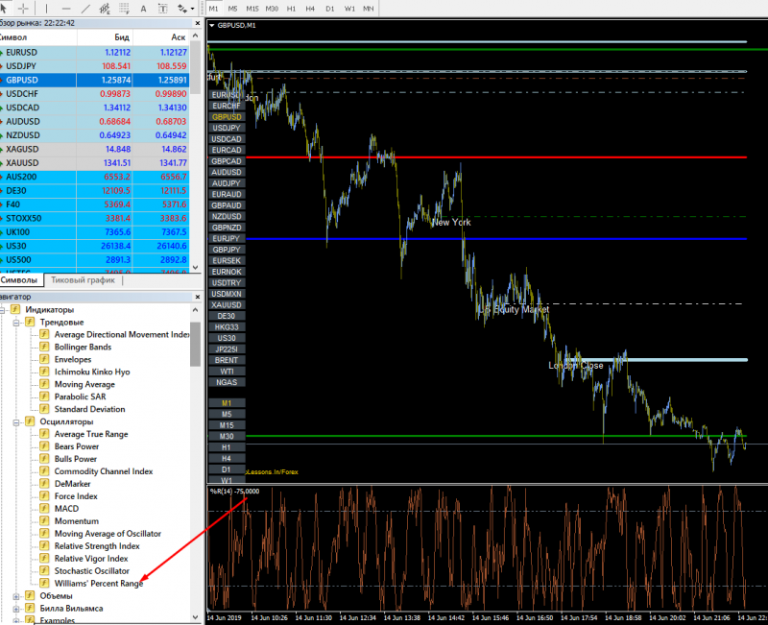The image size is (768, 625).
Task: Click the New York session label on chart
Action: [451, 223]
